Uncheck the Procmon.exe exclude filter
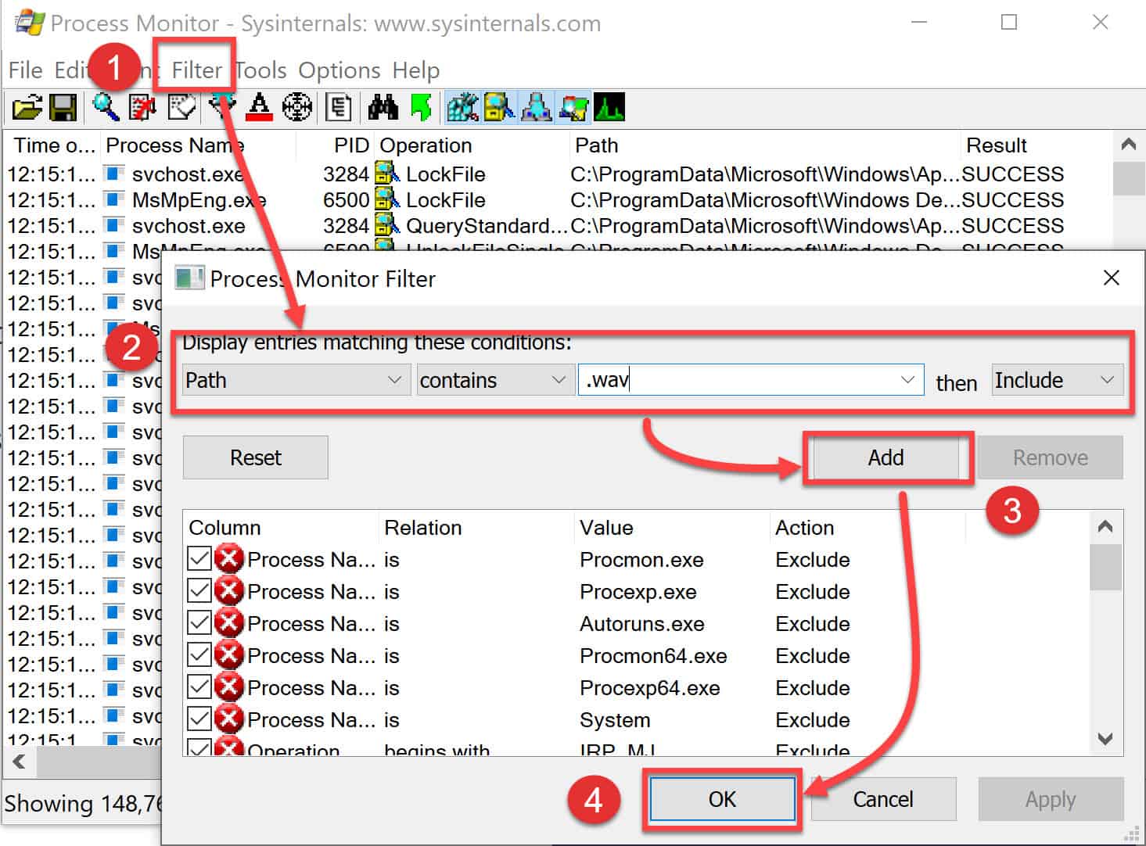Viewport: 1146px width, 846px height. click(199, 558)
